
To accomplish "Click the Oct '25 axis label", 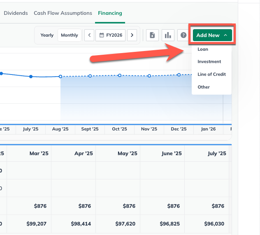I will click(120, 129).
